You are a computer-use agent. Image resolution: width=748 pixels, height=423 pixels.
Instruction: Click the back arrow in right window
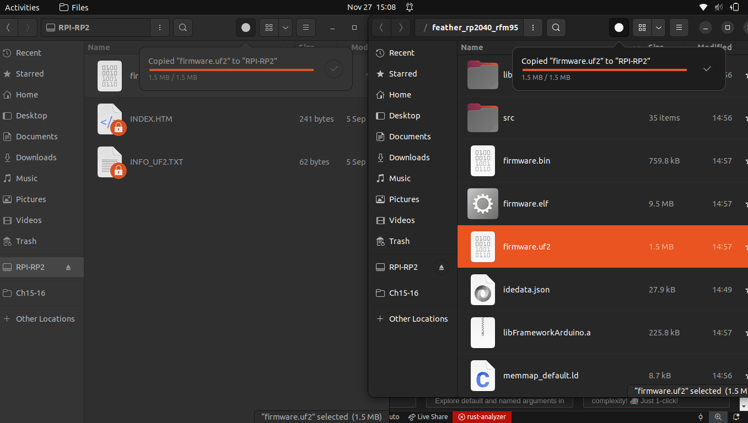coord(381,28)
